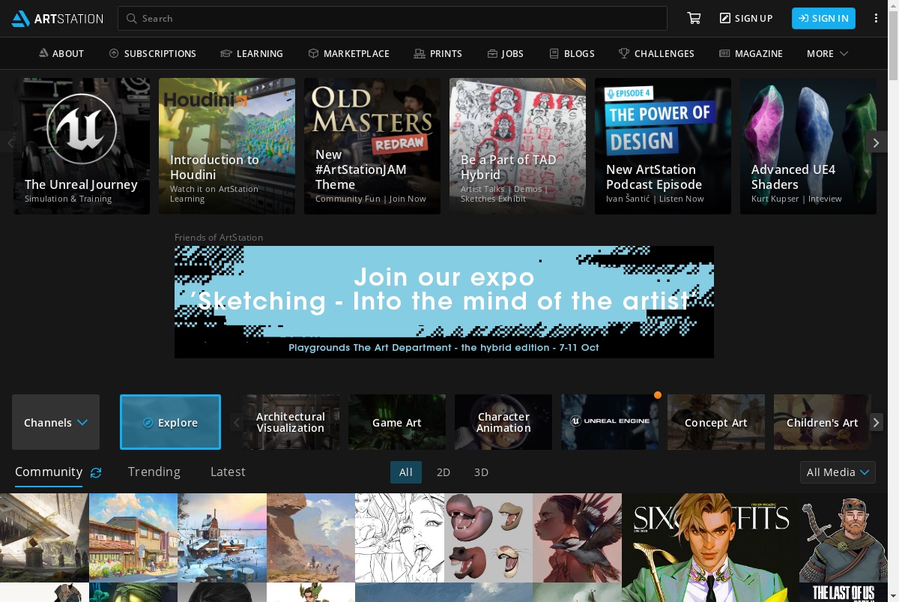Switch to the Trending tab
This screenshot has width=899, height=602.
(154, 472)
